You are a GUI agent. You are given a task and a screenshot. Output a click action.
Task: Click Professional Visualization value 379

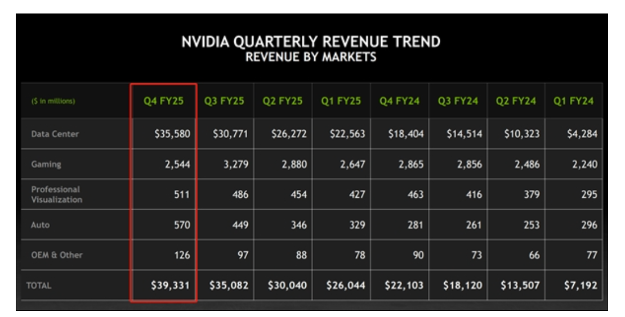tap(532, 194)
